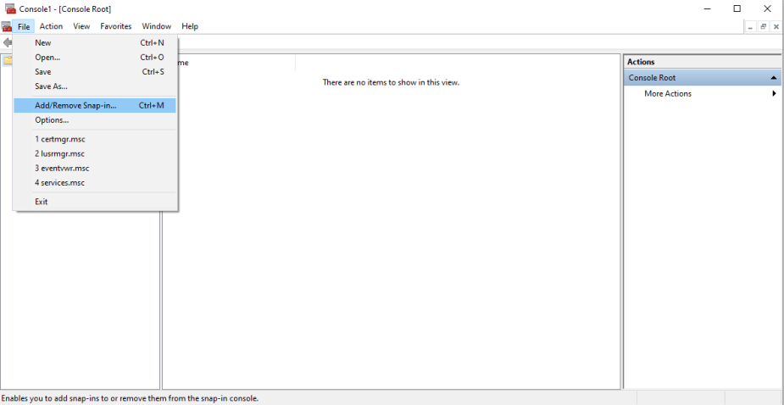
Task: Close the inner Console Root child window
Action: (x=776, y=27)
